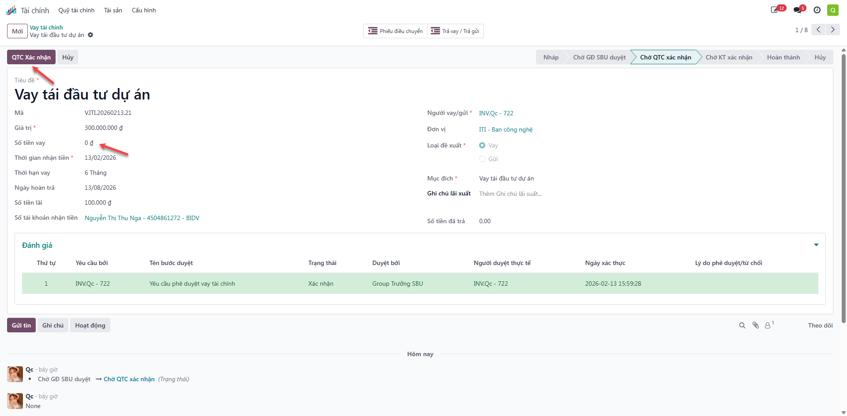847x416 pixels.
Task: Select the Vay radio option
Action: tap(482, 145)
